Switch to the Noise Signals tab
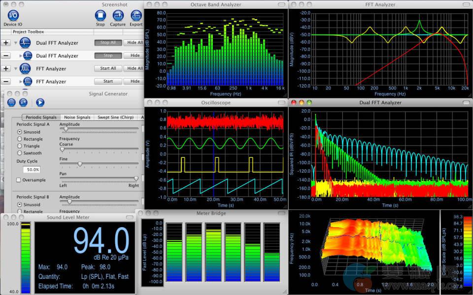Viewport: 473px width, 295px height. 76,118
